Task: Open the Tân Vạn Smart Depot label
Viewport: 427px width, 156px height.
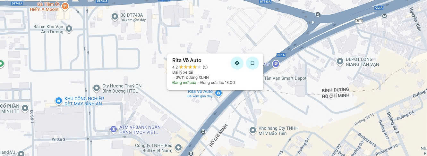Action: pos(285,78)
